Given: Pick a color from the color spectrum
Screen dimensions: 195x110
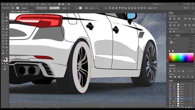Looking at the screenshot, I should 181,58.
